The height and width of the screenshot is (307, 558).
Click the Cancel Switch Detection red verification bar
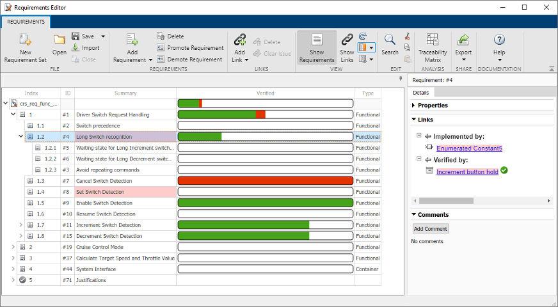[265, 181]
